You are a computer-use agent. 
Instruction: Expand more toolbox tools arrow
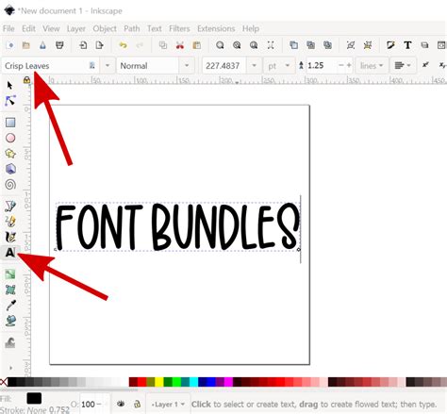coord(11,368)
